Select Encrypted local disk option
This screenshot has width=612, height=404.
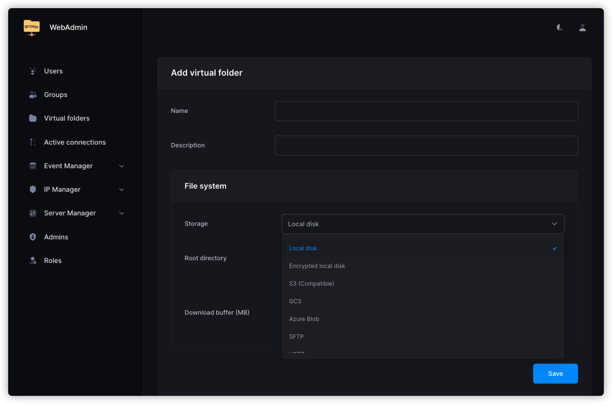click(x=317, y=266)
